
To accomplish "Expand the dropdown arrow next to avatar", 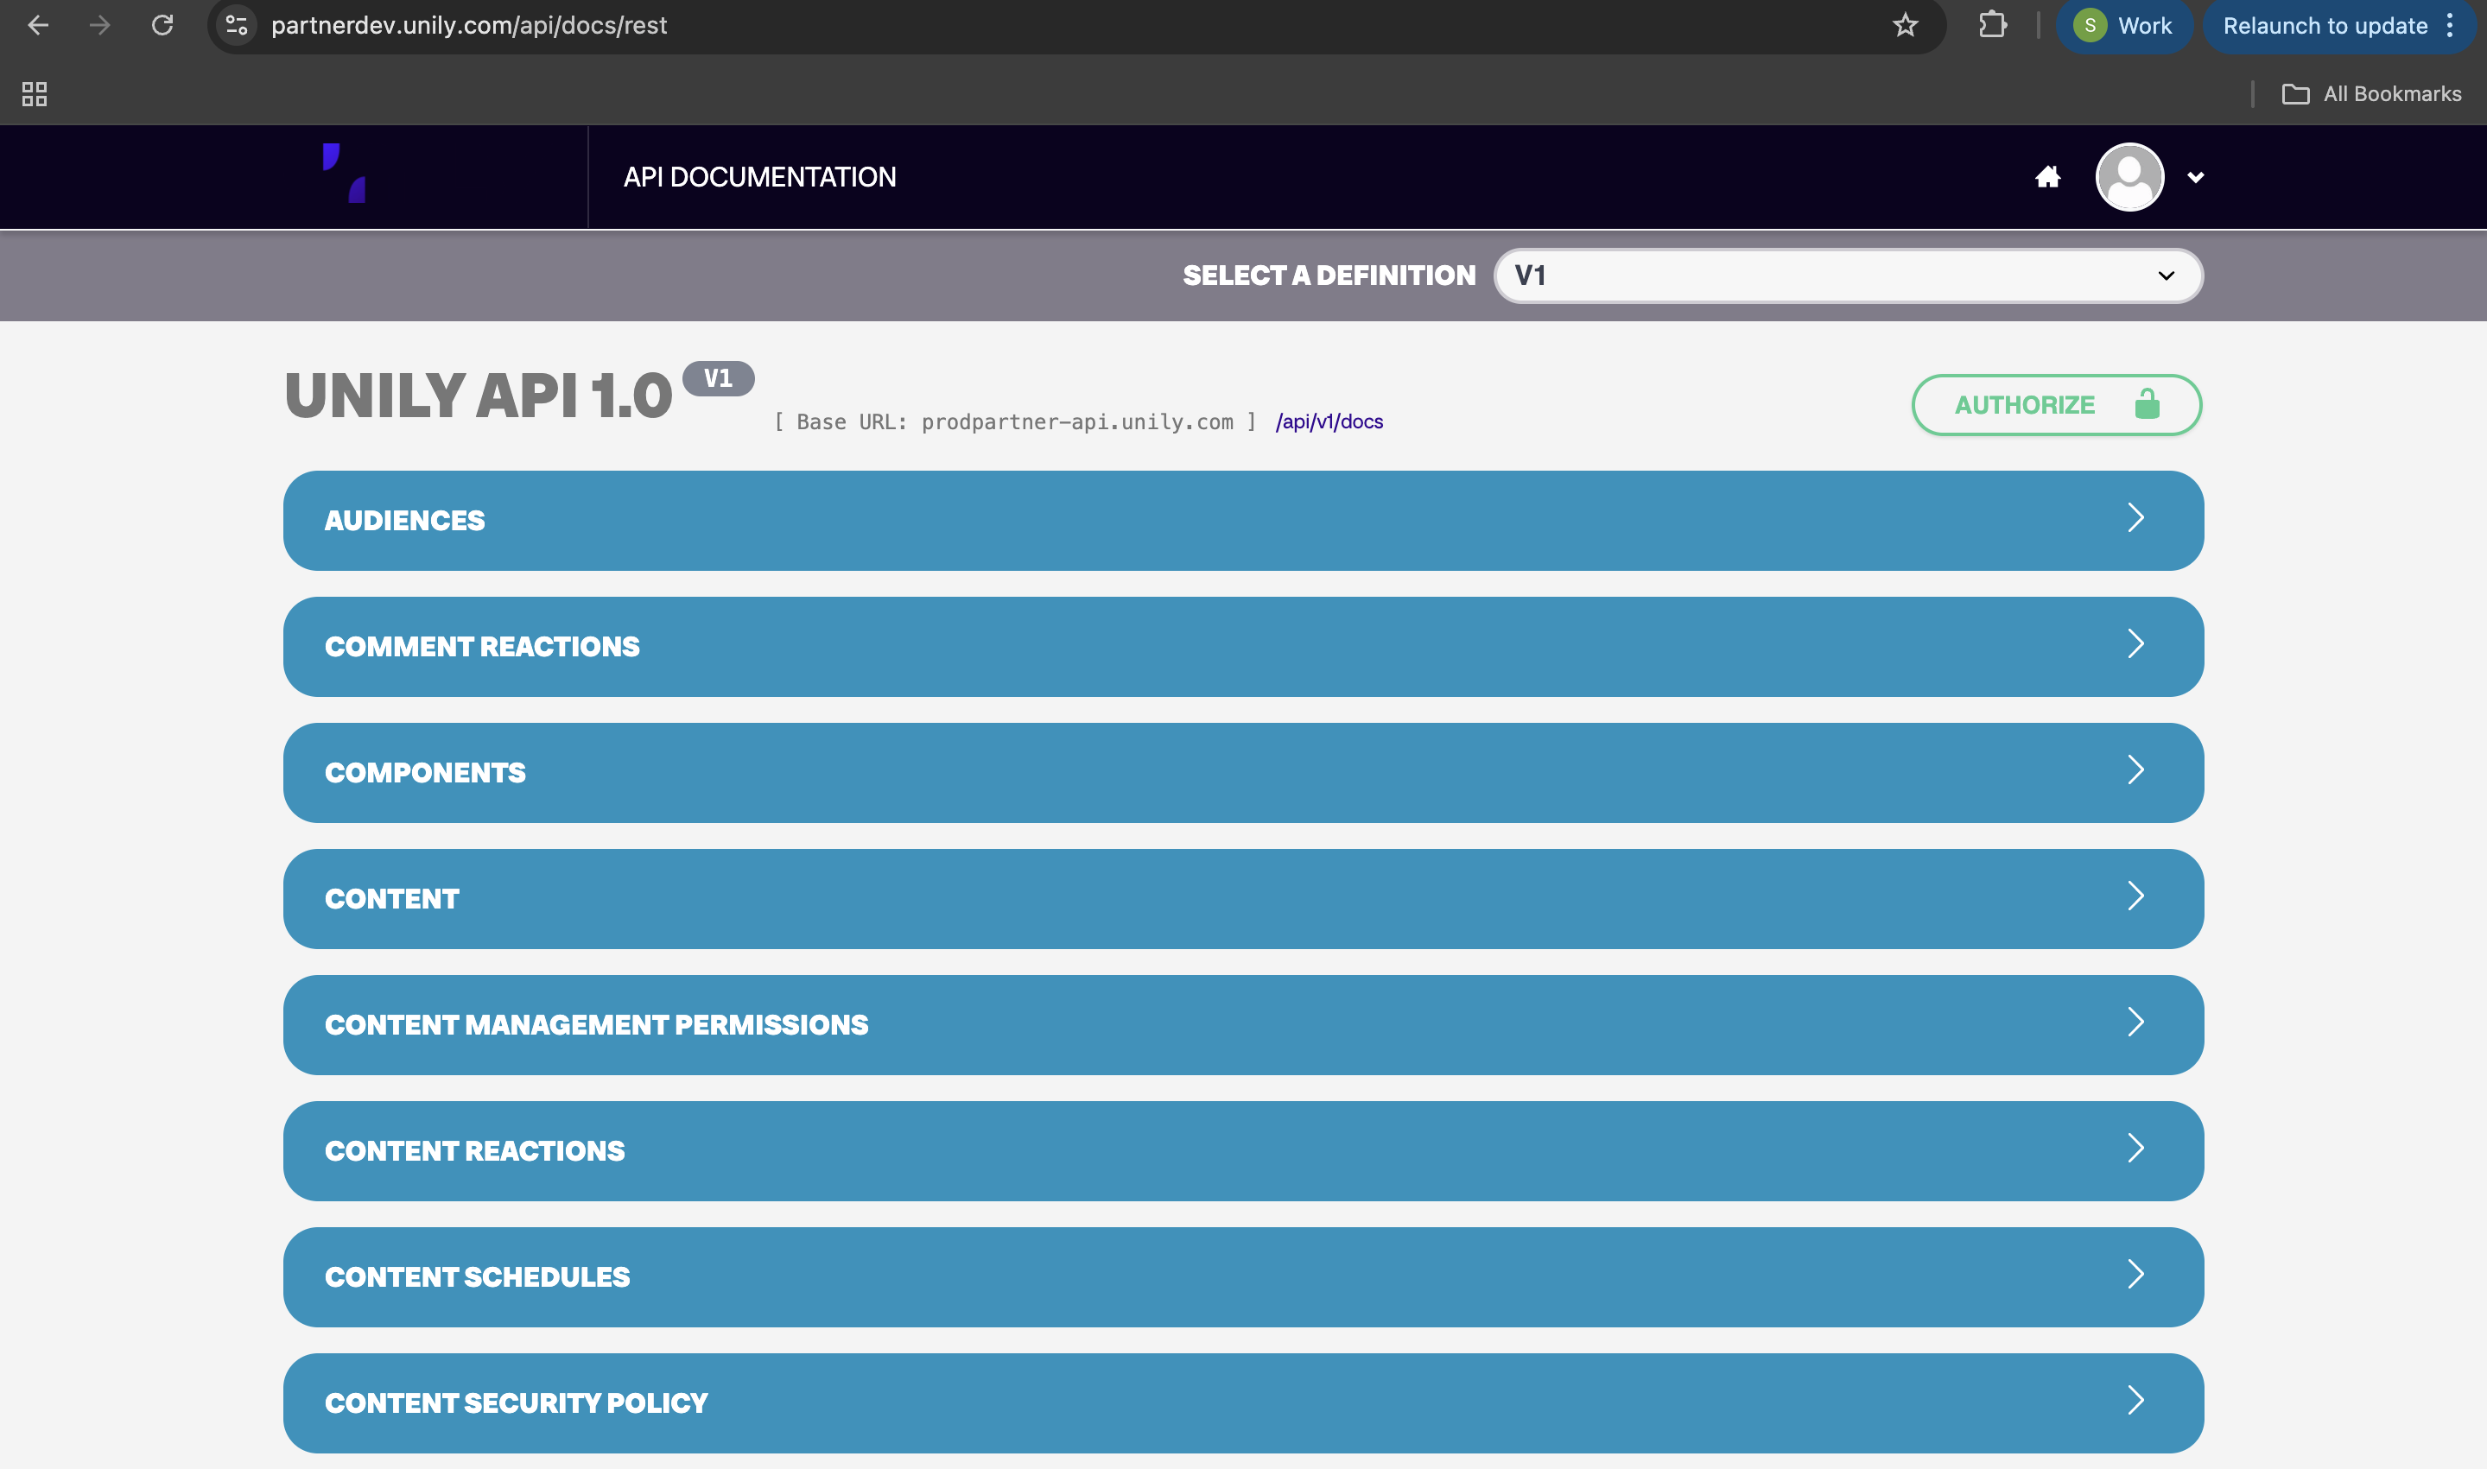I will point(2195,178).
